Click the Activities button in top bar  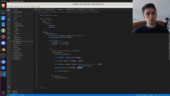pyautogui.click(x=4, y=1)
